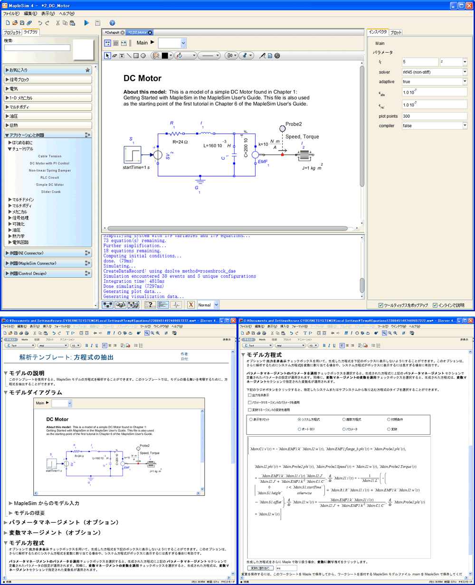475x585 pixels.
Task: Click the Save disk icon in MapleSim toolbar
Action: tap(22, 22)
